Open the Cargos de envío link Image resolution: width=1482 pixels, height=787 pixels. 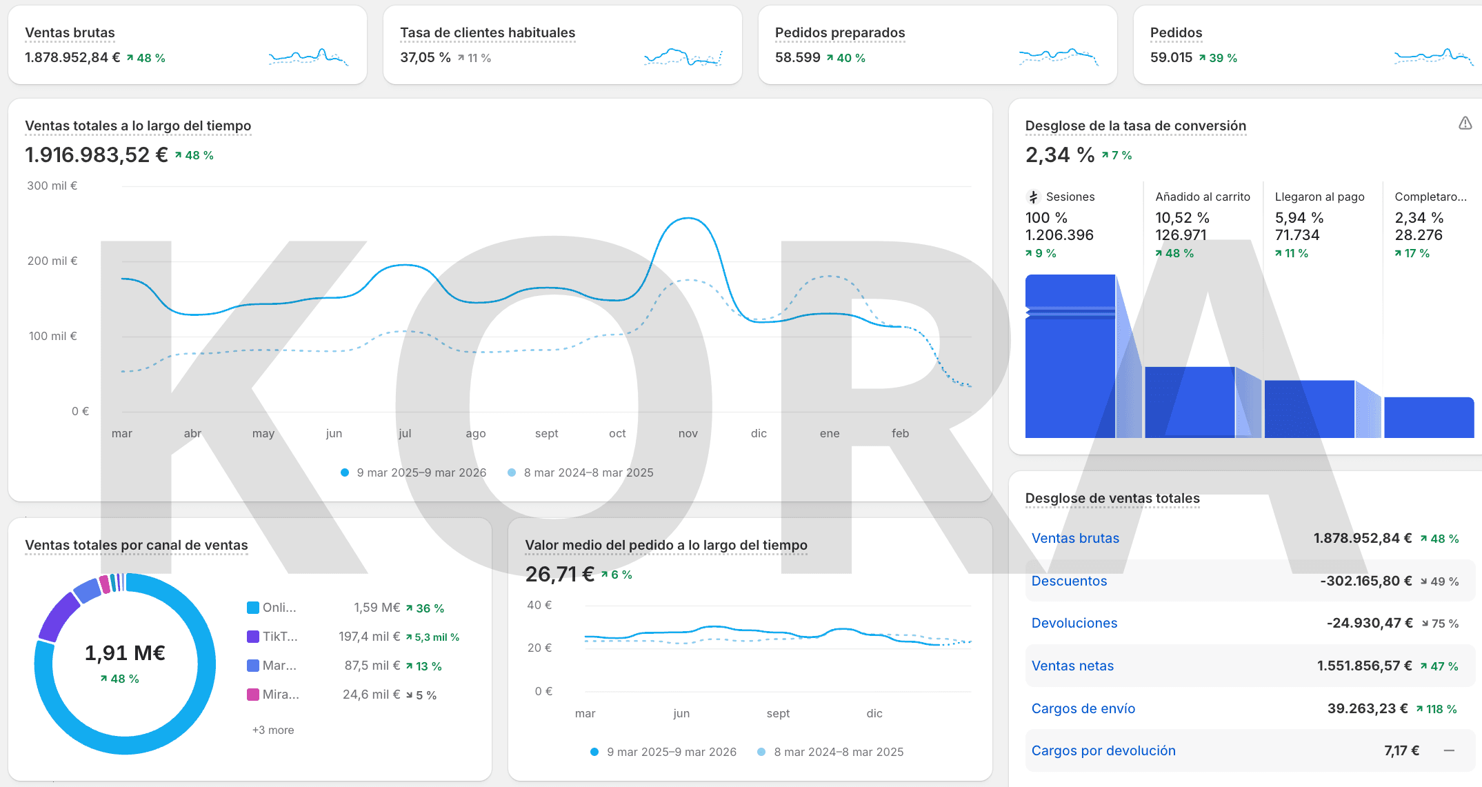(1083, 708)
